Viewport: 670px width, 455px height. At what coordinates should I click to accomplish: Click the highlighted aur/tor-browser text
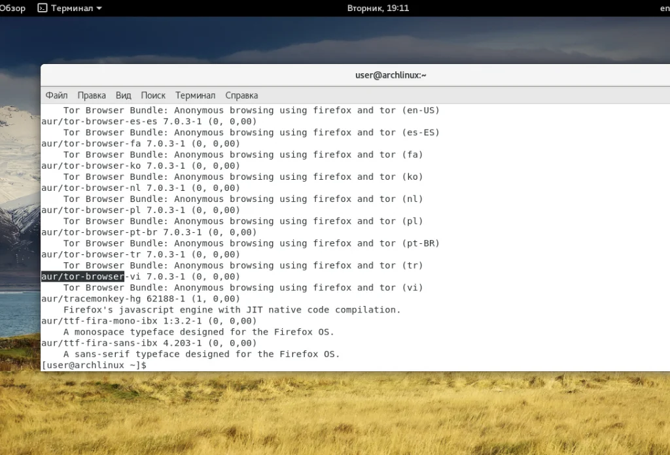[82, 277]
